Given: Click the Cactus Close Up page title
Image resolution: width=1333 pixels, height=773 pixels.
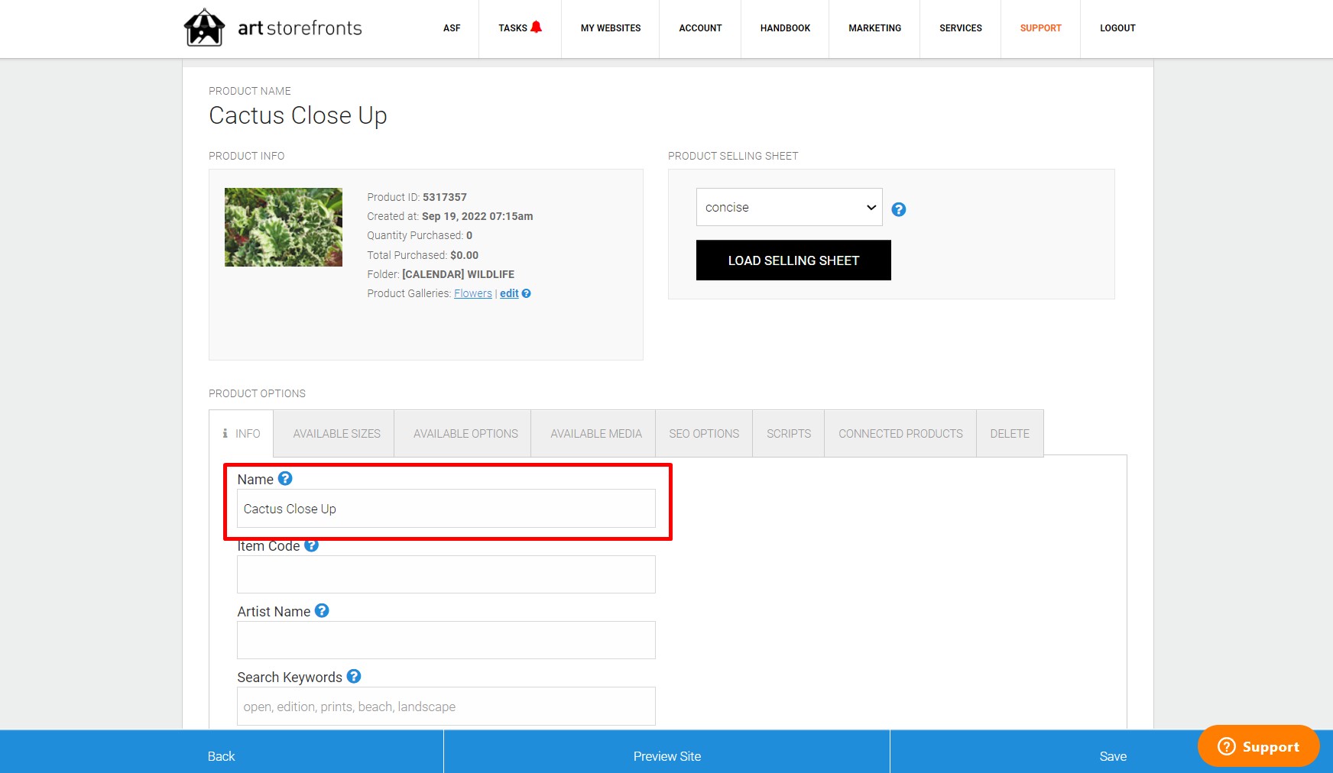Looking at the screenshot, I should point(298,115).
